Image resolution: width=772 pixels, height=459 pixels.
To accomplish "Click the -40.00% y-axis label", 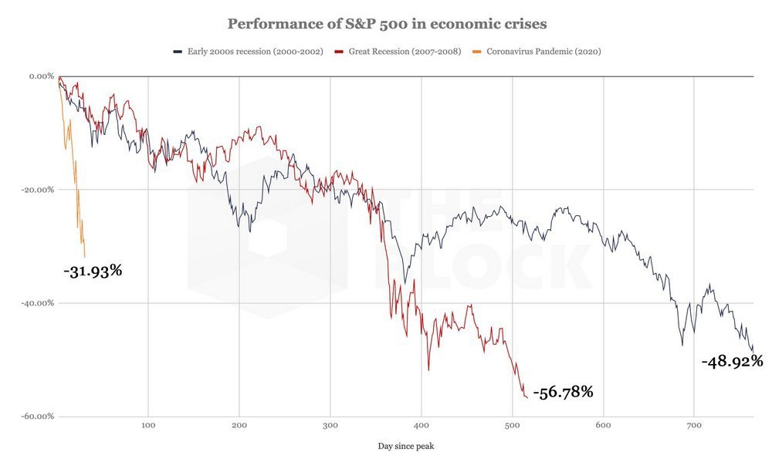I will [x=39, y=303].
